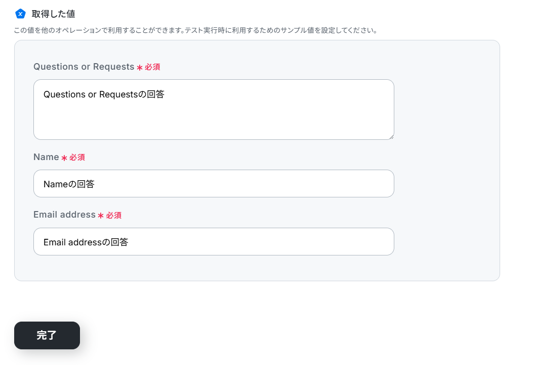533x365 pixels.
Task: Click the Questions or Requestsの回答 sample text
Action: click(104, 94)
